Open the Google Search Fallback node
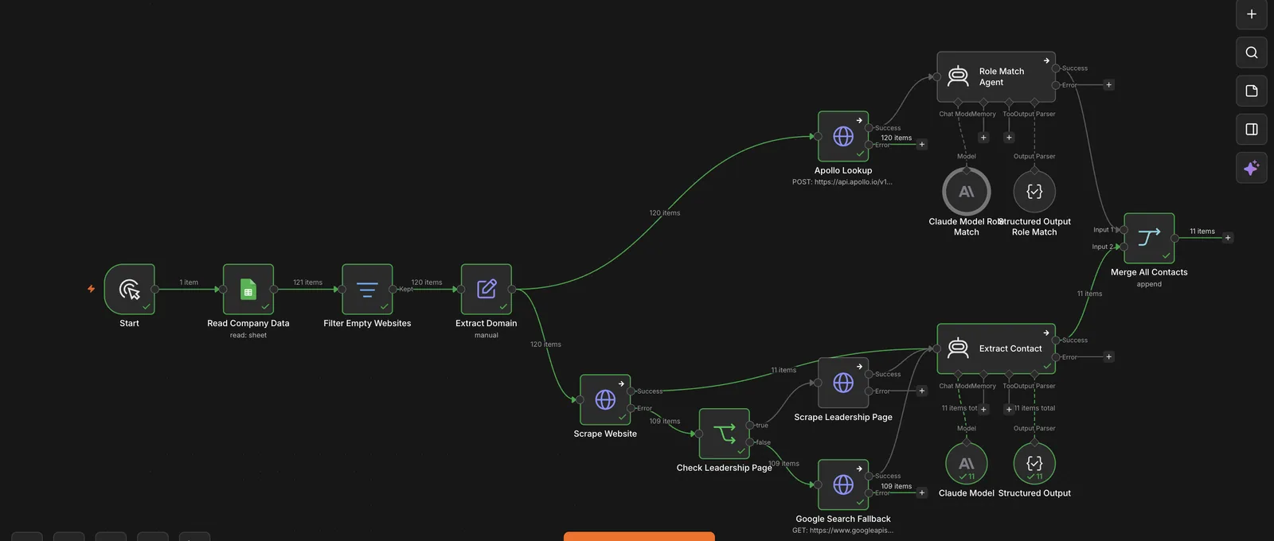 [843, 485]
